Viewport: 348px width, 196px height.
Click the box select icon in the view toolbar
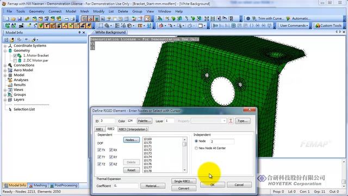(x=101, y=26)
